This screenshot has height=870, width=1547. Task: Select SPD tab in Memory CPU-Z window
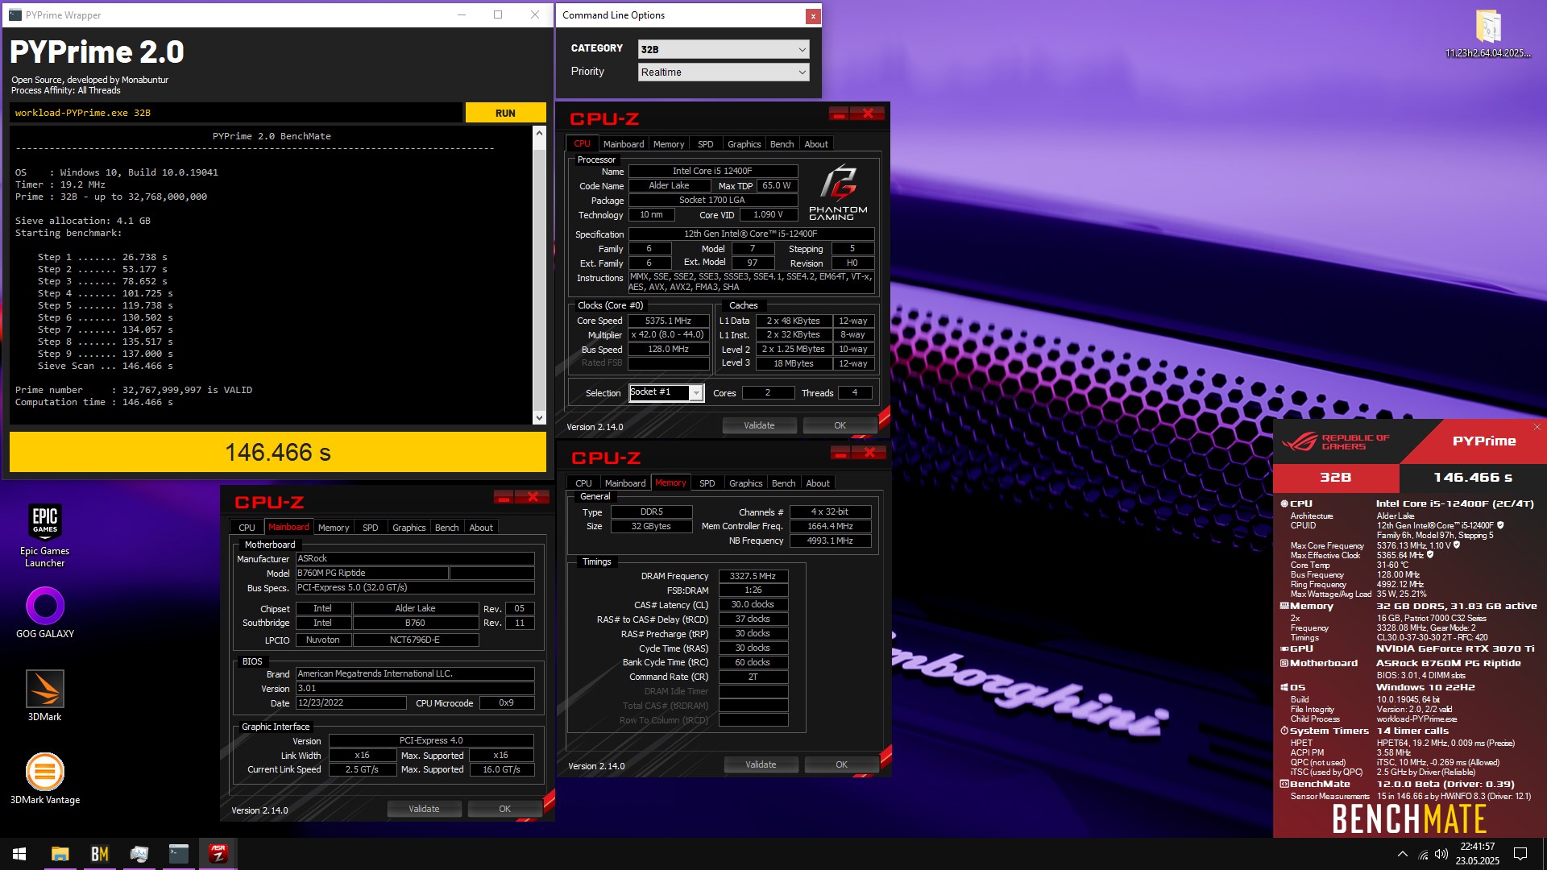click(707, 483)
